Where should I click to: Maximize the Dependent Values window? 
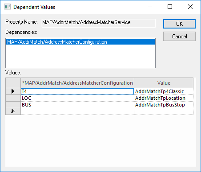click(170, 7)
